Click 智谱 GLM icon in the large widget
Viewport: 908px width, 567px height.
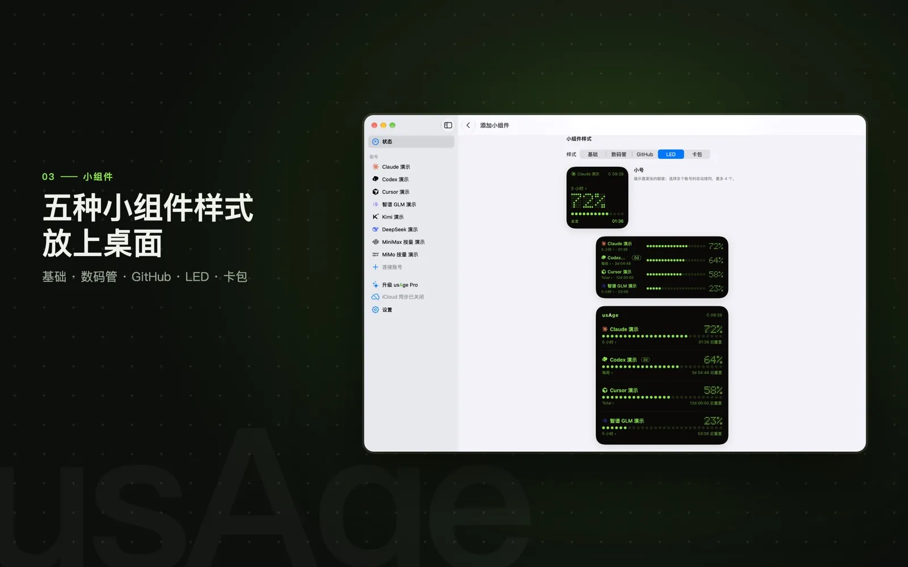tap(605, 421)
